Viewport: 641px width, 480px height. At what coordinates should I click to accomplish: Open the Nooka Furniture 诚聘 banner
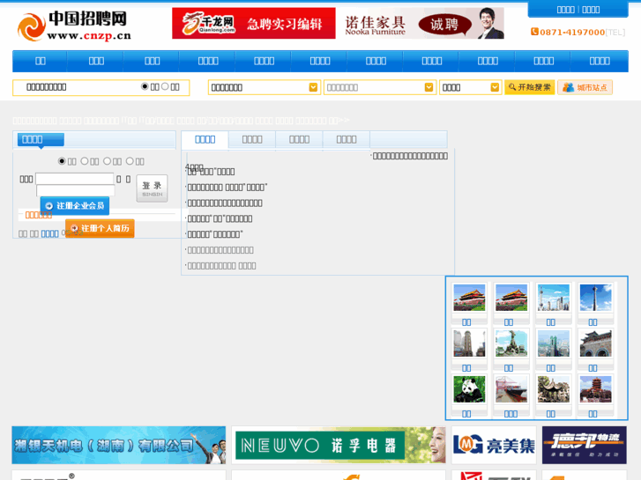pyautogui.click(x=422, y=23)
